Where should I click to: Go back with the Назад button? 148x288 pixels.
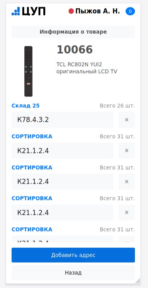(73, 273)
